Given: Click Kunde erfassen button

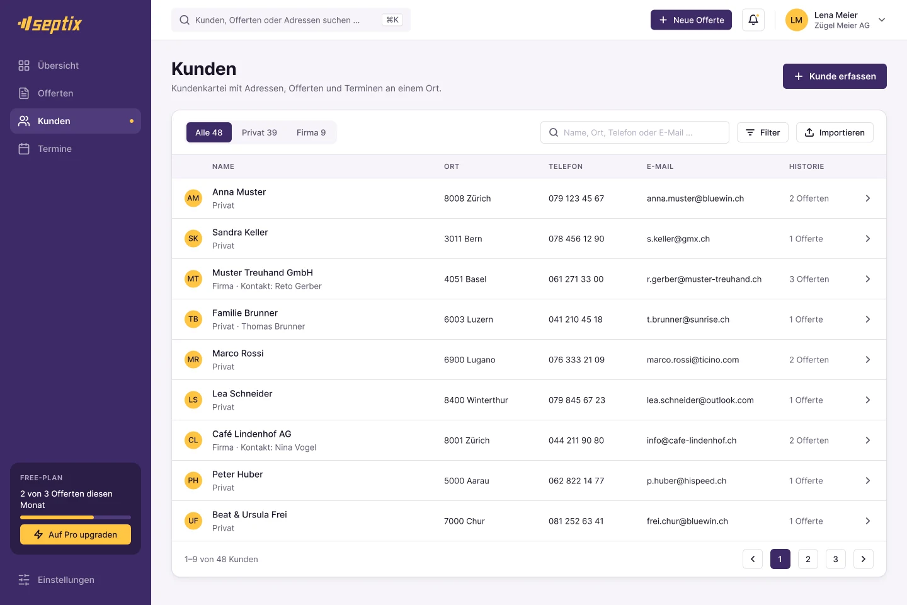Looking at the screenshot, I should (x=835, y=76).
